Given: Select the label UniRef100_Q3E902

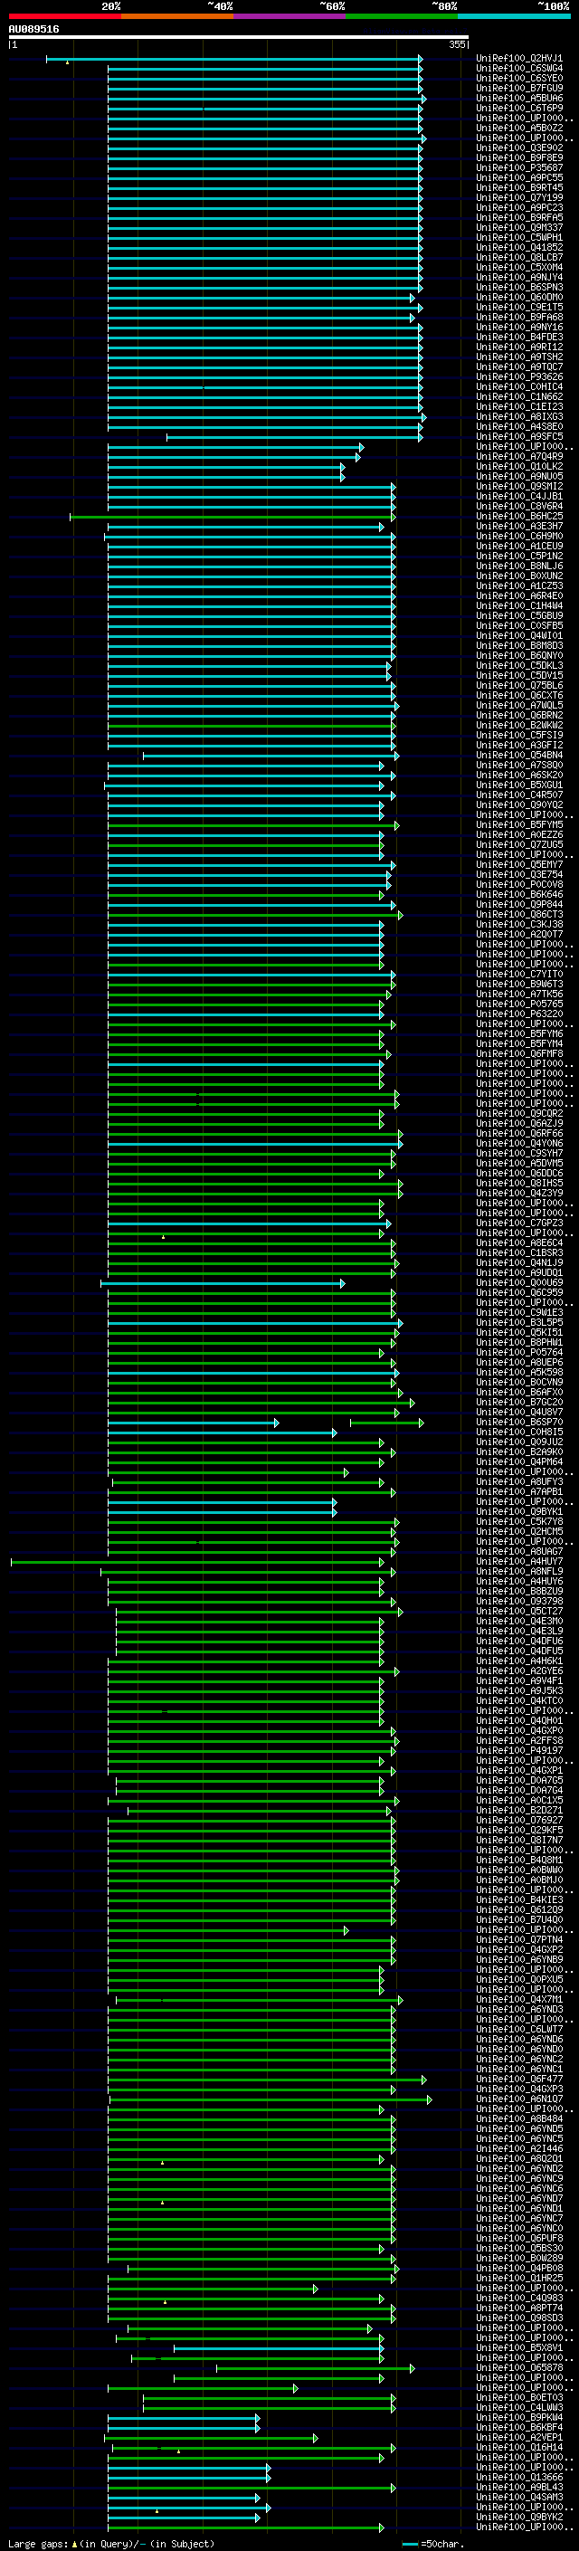Looking at the screenshot, I should click(x=519, y=148).
